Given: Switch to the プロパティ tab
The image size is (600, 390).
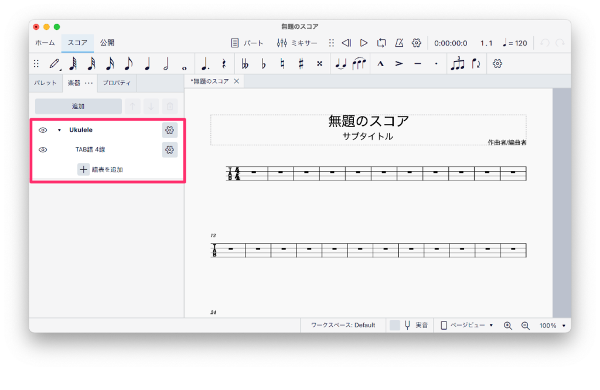Looking at the screenshot, I should [117, 83].
